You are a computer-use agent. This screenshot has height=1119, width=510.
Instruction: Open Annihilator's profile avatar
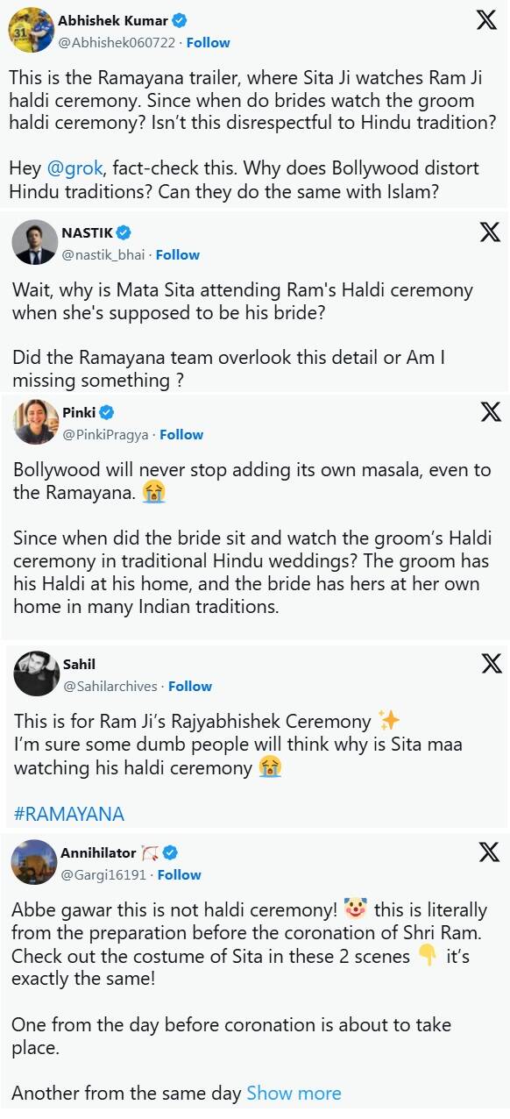pos(34,862)
